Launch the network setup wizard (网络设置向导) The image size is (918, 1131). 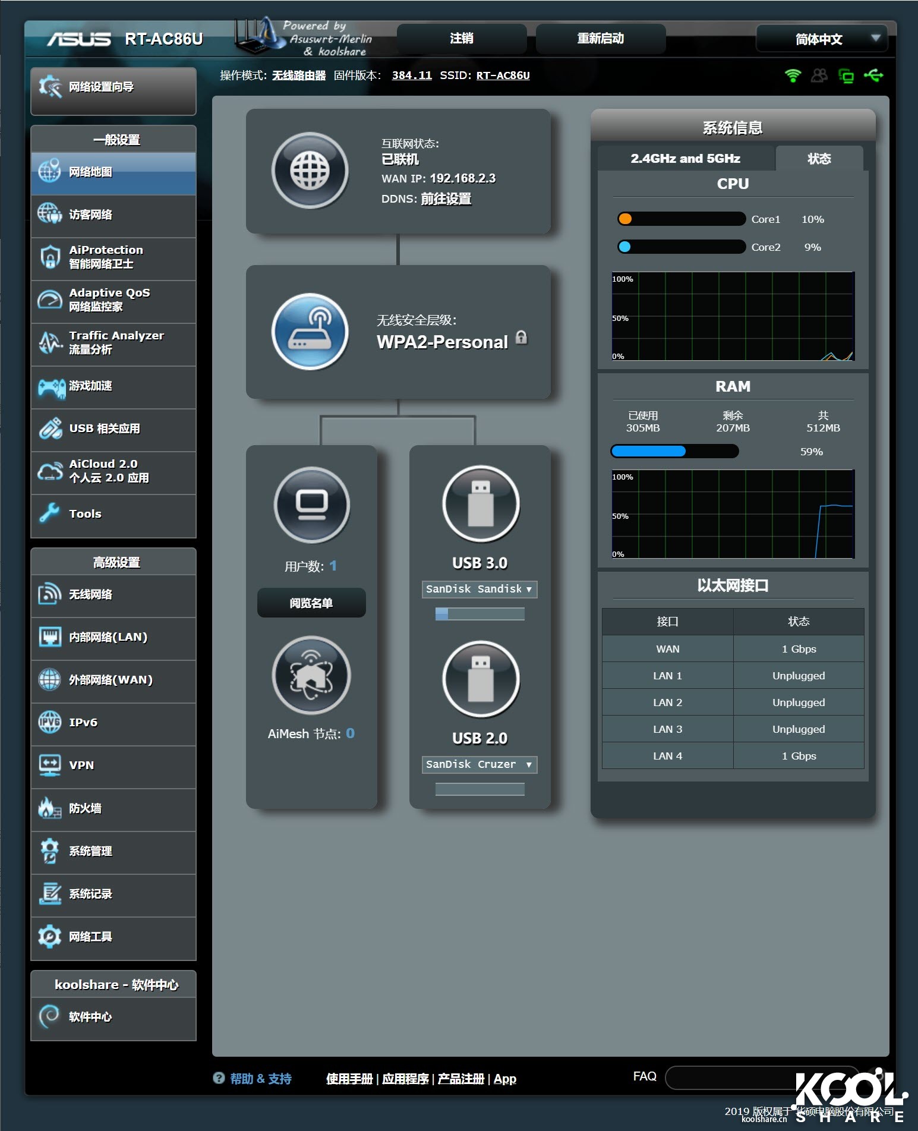click(x=113, y=90)
